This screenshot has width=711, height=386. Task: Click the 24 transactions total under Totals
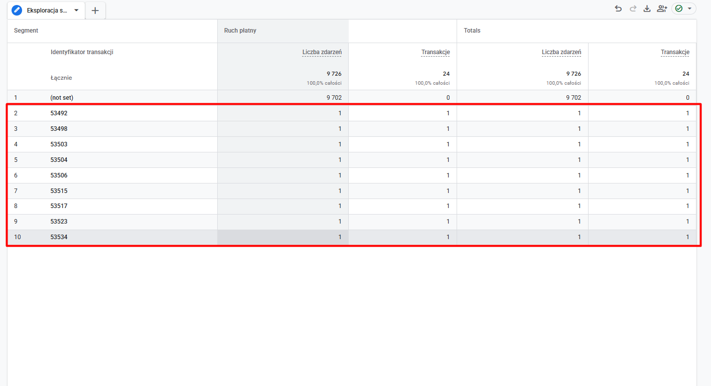(686, 74)
